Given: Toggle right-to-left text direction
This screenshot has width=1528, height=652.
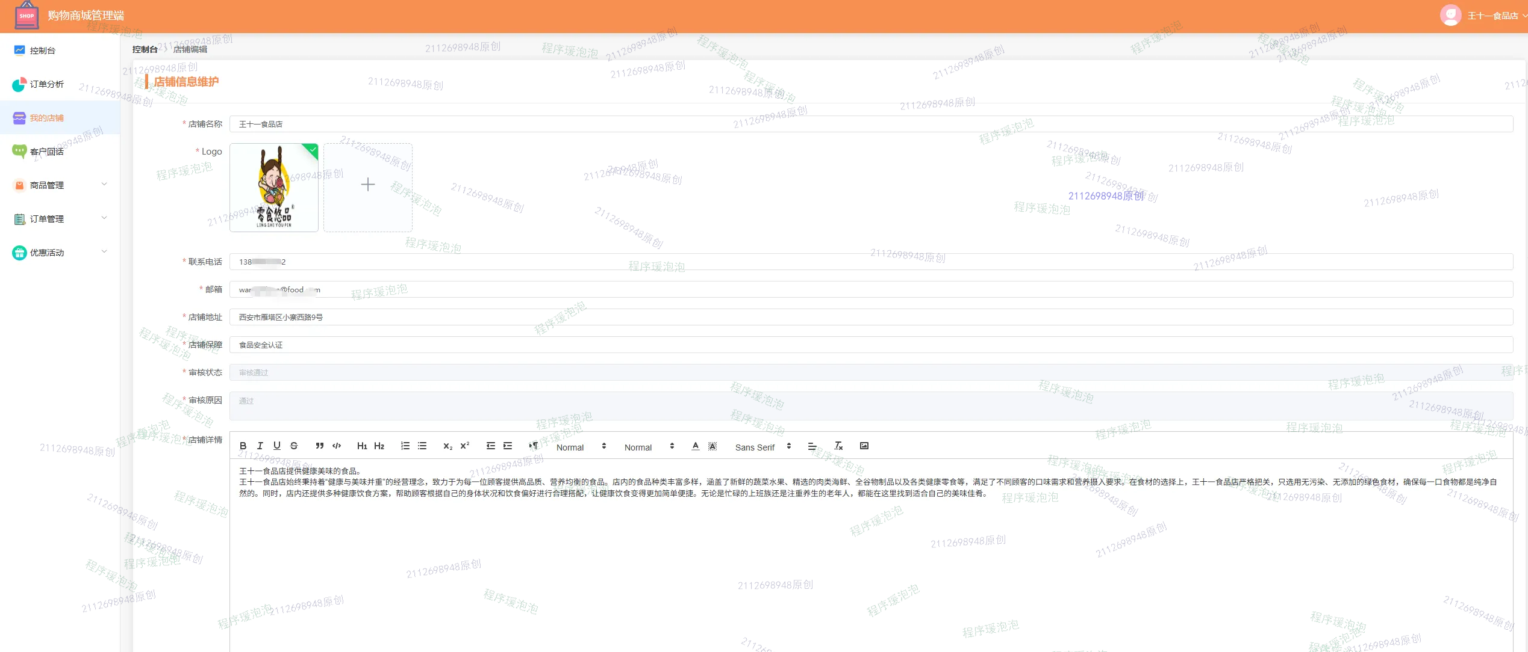Looking at the screenshot, I should point(533,446).
